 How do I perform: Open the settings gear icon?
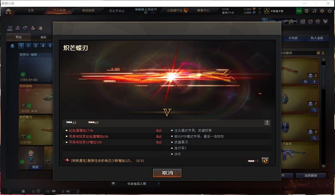click(322, 11)
